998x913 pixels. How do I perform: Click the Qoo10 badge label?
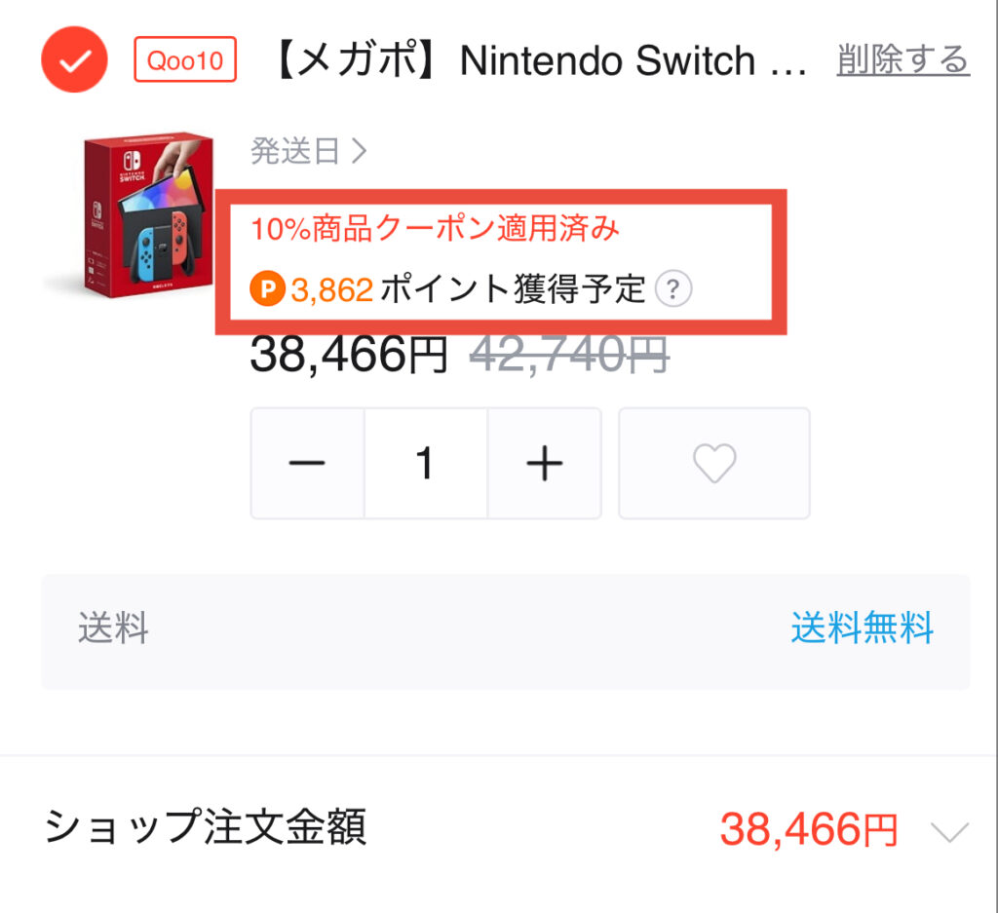coord(185,59)
